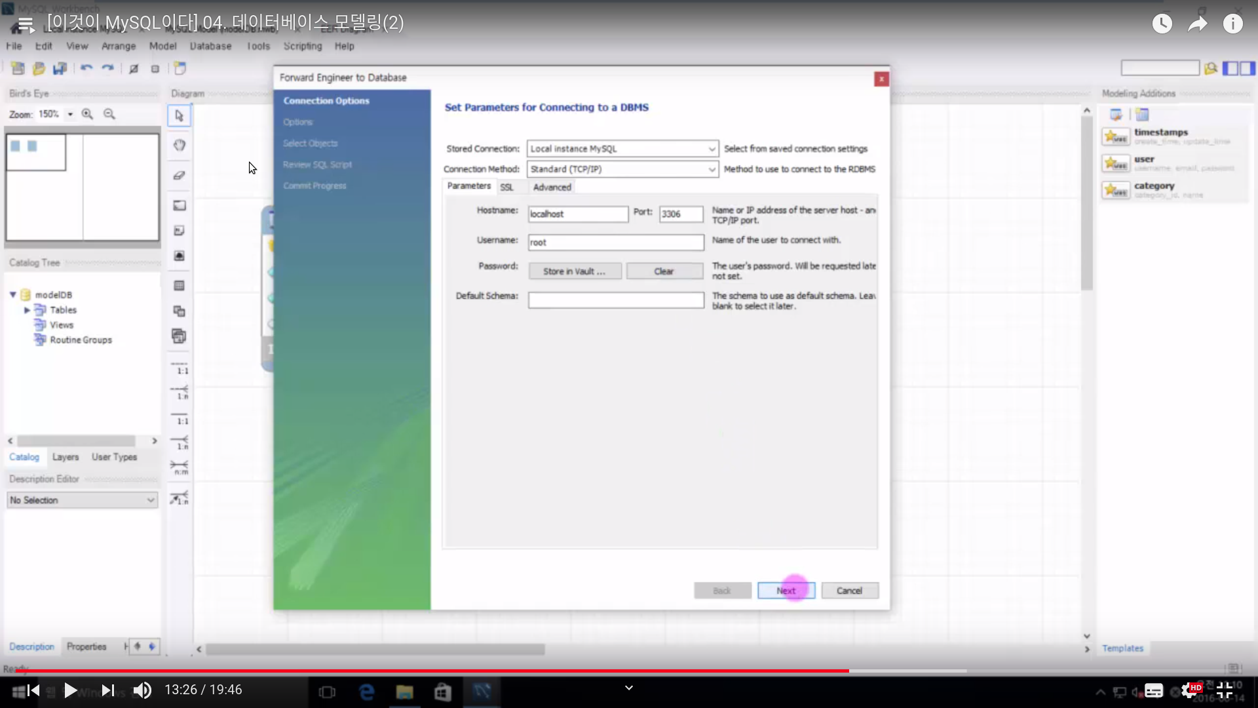The height and width of the screenshot is (708, 1258).
Task: Open the No Selection description dropdown
Action: click(83, 500)
